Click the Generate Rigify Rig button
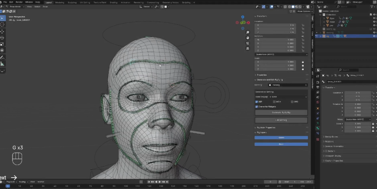Image resolution: width=377 pixels, height=189 pixels. pyautogui.click(x=281, y=112)
